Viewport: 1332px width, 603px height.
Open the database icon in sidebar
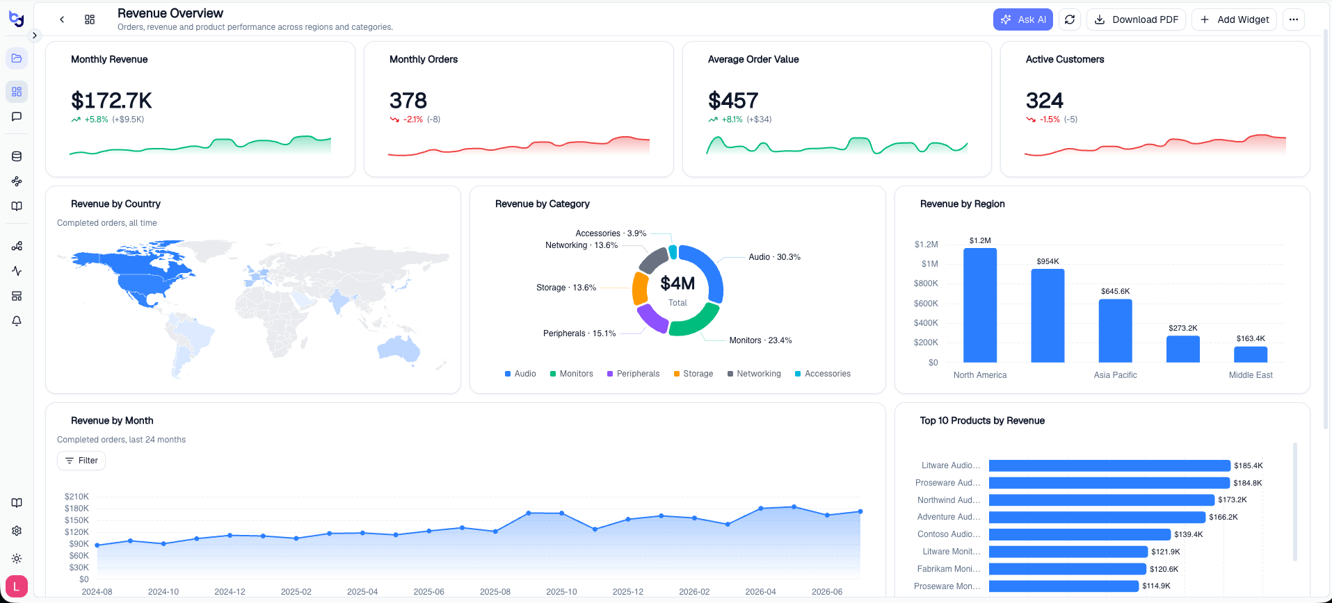click(17, 156)
